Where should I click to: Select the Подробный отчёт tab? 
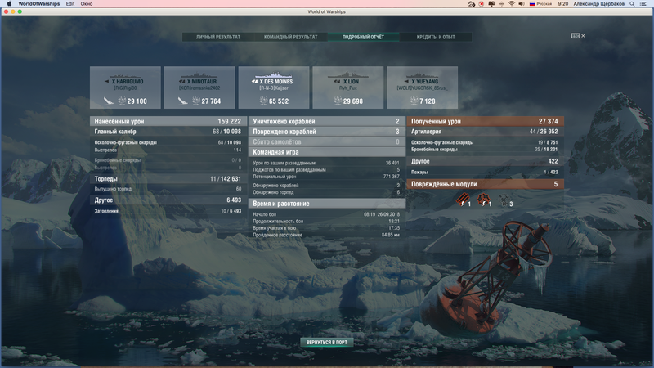(x=363, y=37)
